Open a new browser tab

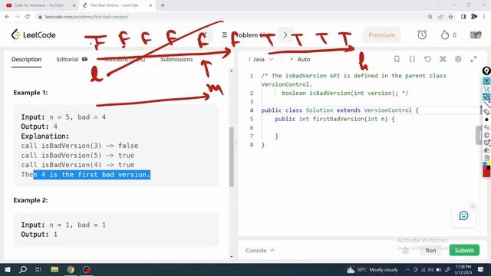[162, 5]
